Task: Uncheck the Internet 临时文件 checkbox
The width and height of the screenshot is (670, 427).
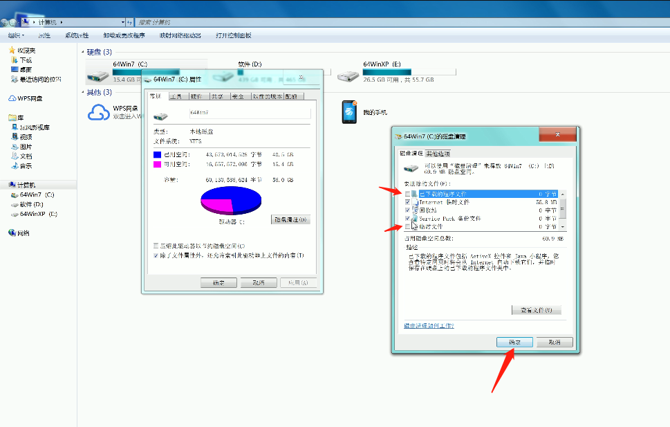Action: (407, 202)
